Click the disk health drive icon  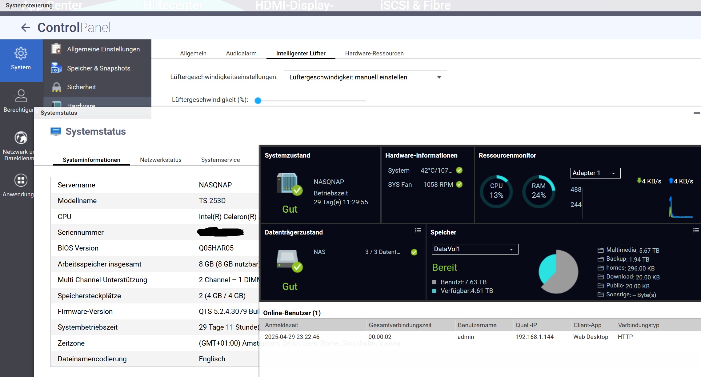click(x=288, y=260)
